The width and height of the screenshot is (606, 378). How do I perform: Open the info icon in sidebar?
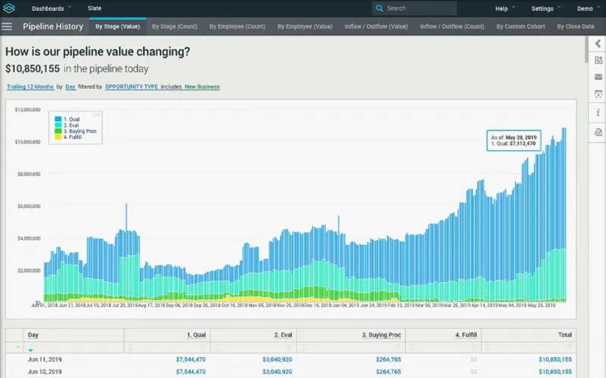[598, 113]
